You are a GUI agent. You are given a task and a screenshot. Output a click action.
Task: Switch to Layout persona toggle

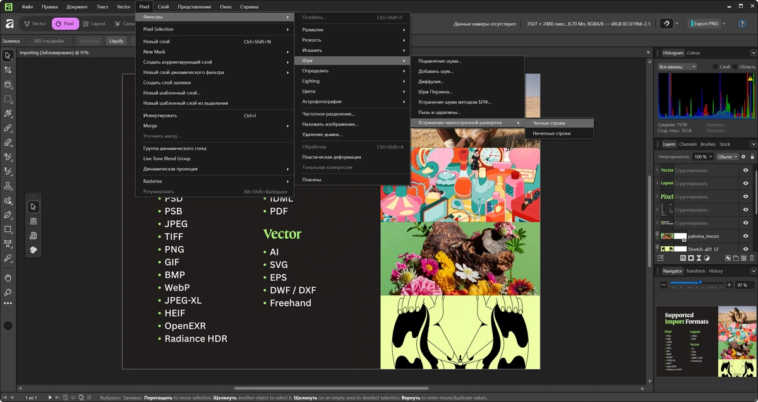pos(94,24)
